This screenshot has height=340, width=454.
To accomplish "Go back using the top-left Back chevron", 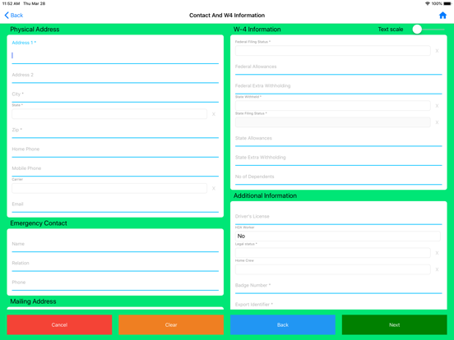I will [14, 16].
